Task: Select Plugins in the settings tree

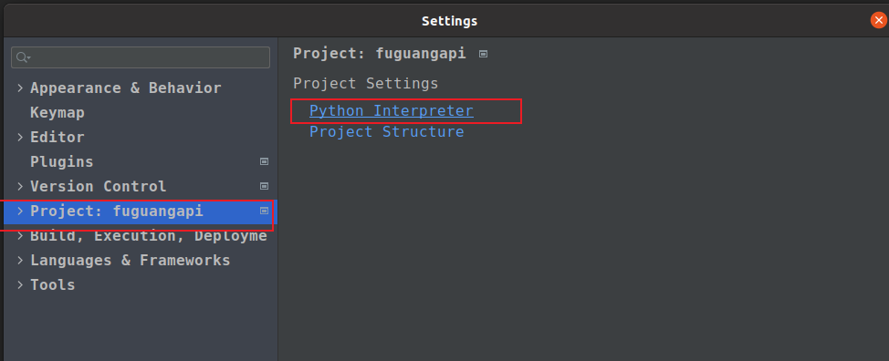Action: point(61,162)
